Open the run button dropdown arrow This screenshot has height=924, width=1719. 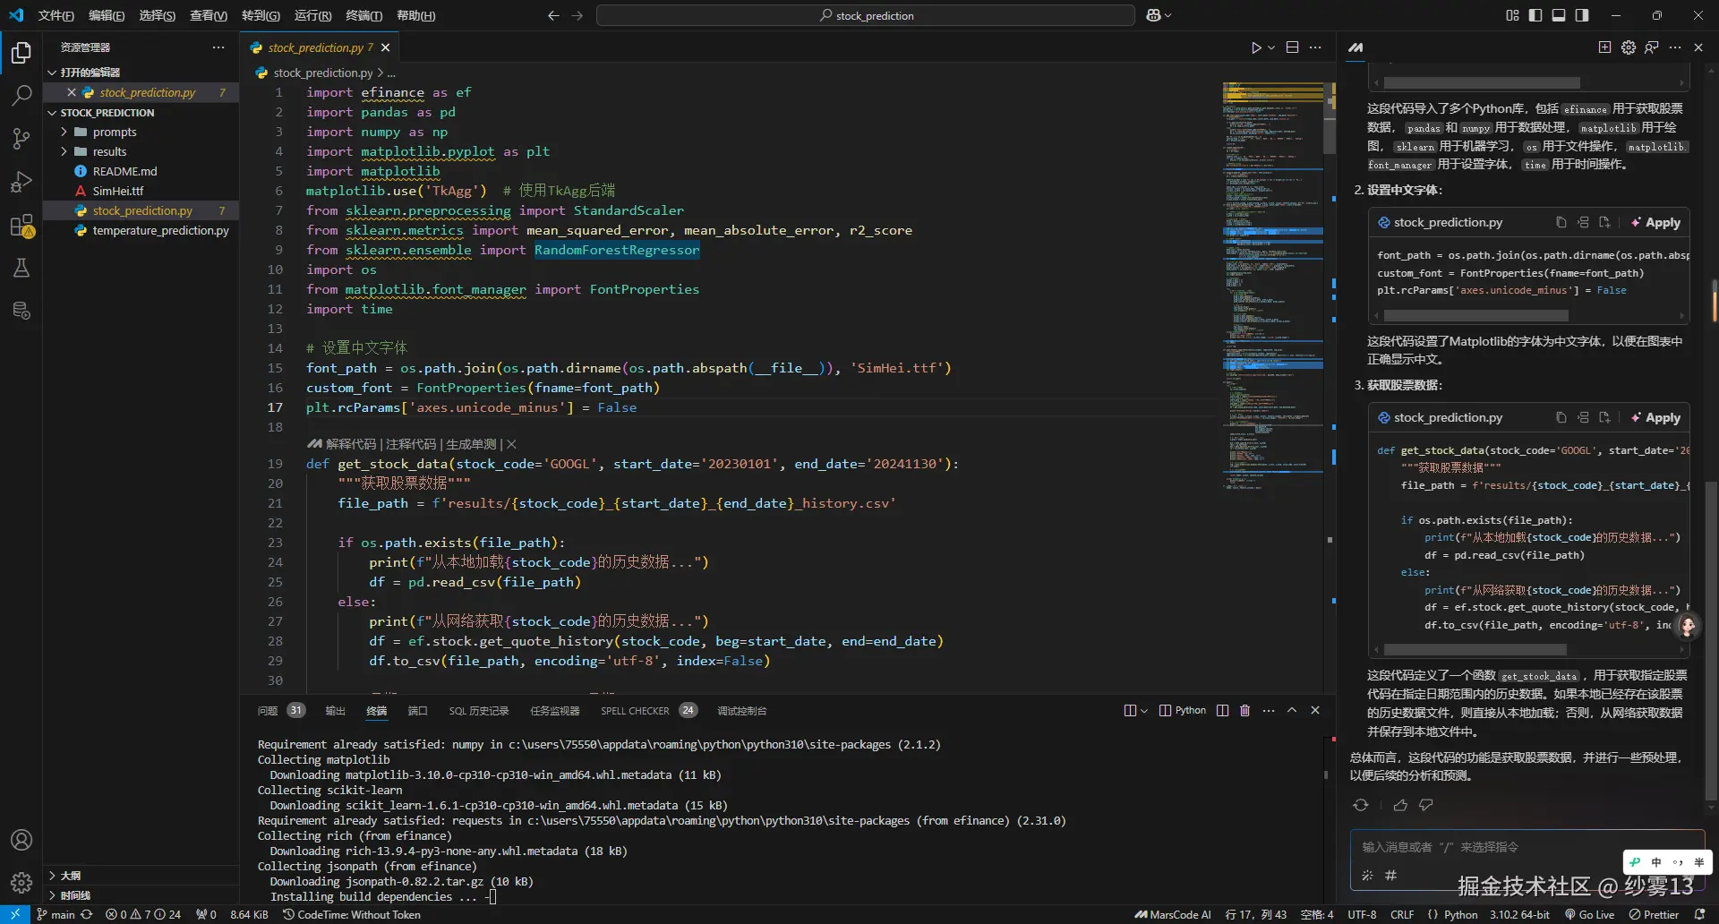coord(1271,47)
